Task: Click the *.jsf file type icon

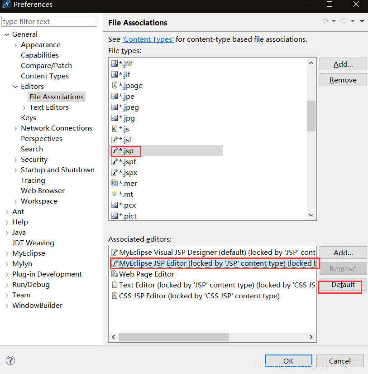Action: point(115,140)
